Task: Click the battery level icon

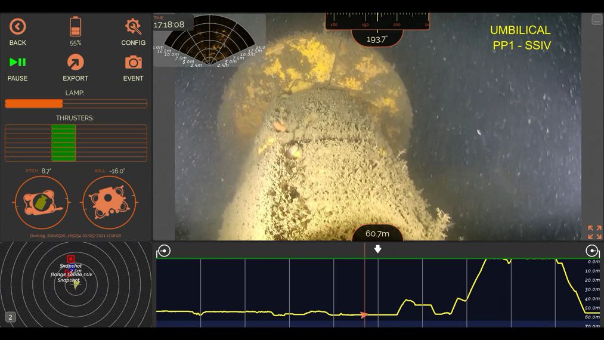Action: pyautogui.click(x=76, y=27)
